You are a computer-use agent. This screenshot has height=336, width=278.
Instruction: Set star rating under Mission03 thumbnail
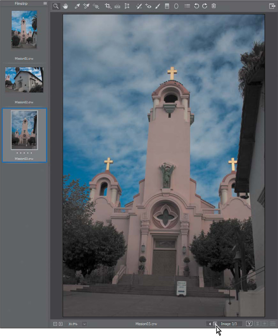24,153
